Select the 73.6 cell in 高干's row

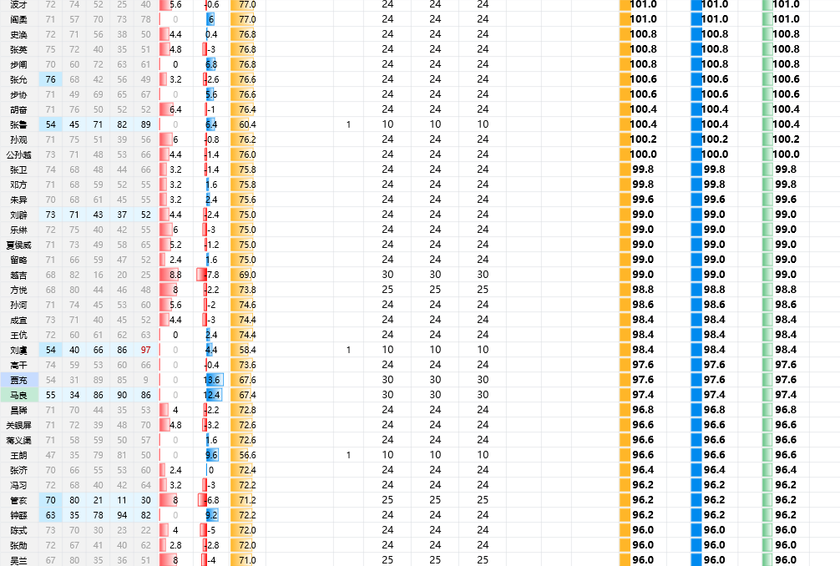248,365
